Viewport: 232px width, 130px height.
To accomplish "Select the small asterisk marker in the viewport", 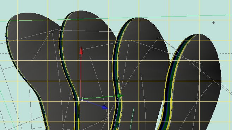I will tap(214, 23).
